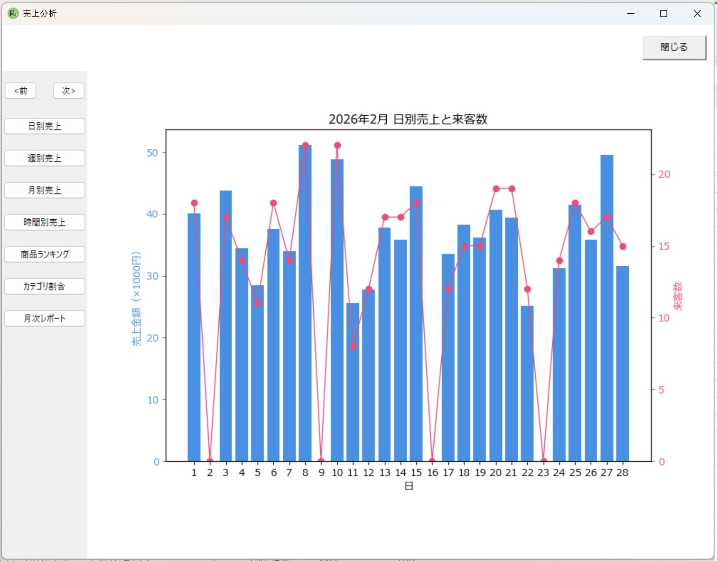717x561 pixels.
Task: Click the chart title 2026年2月 日別売上と来客数
Action: (x=408, y=119)
